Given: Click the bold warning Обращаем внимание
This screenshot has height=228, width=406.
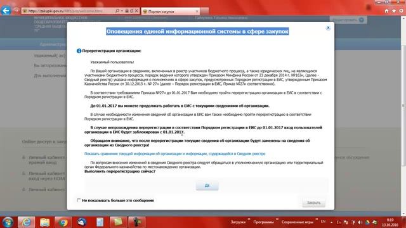Looking at the screenshot, I should point(197,143).
